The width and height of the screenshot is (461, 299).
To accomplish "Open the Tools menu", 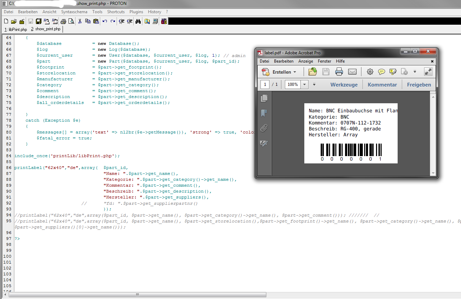I will click(x=97, y=12).
